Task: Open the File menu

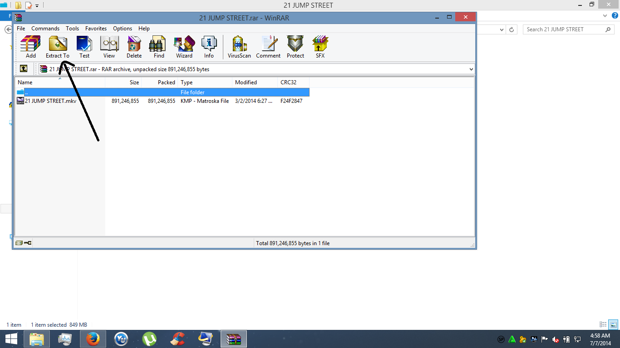Action: pos(21,29)
